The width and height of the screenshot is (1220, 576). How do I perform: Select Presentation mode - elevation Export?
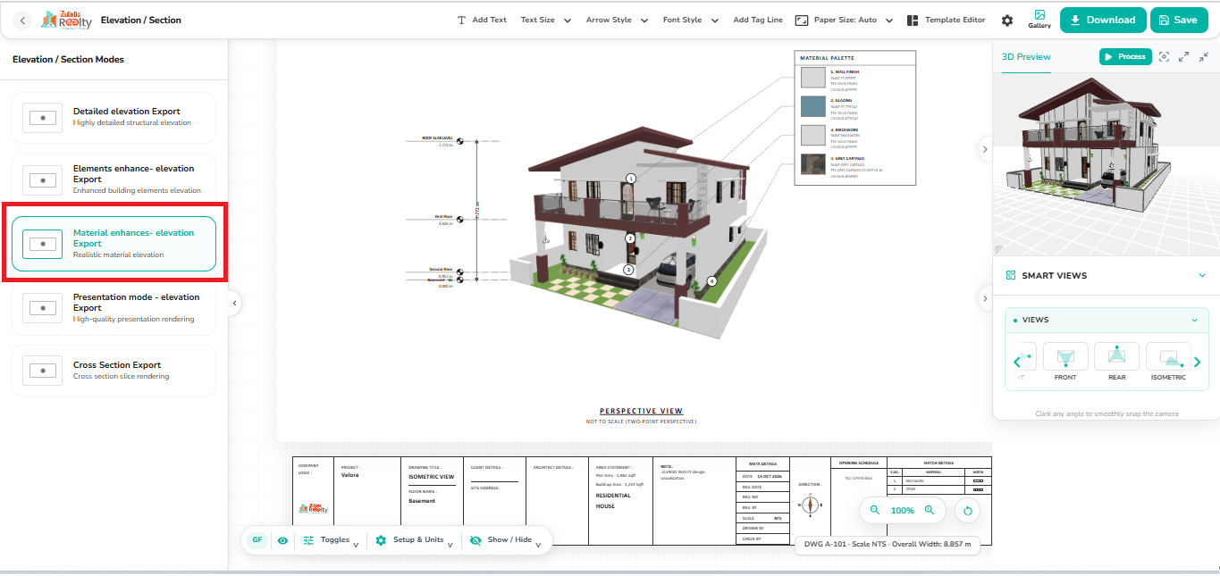(114, 307)
